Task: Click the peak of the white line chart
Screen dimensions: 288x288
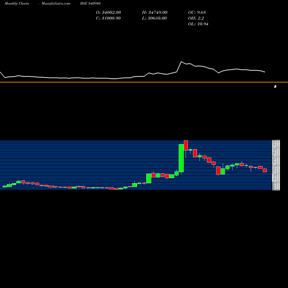Action: [x=181, y=62]
